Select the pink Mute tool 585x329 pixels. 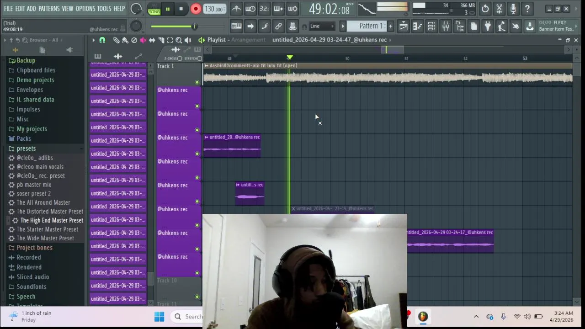(x=143, y=40)
